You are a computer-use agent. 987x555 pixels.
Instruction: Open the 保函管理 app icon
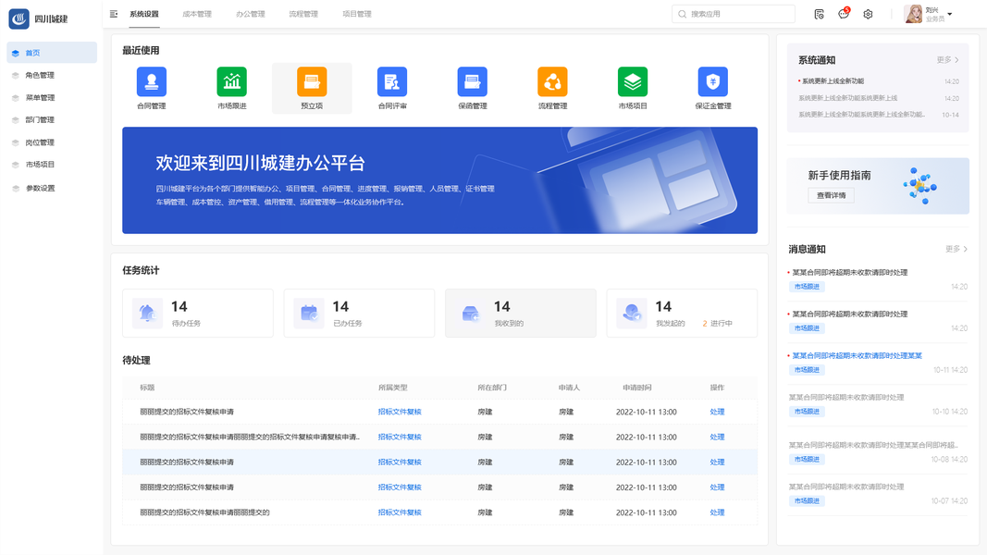coord(472,81)
